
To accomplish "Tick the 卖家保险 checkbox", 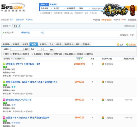I will click(85, 54).
